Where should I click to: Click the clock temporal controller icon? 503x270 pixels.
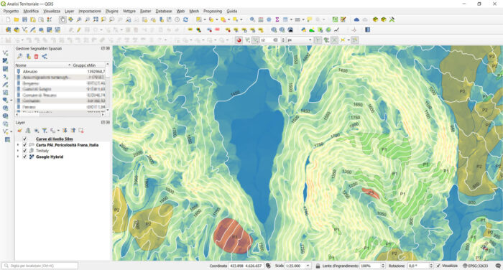pyautogui.click(x=177, y=20)
